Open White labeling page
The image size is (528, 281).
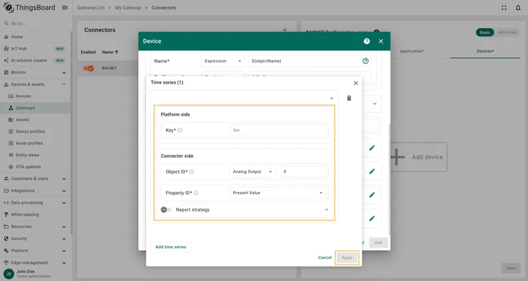pyautogui.click(x=35, y=215)
